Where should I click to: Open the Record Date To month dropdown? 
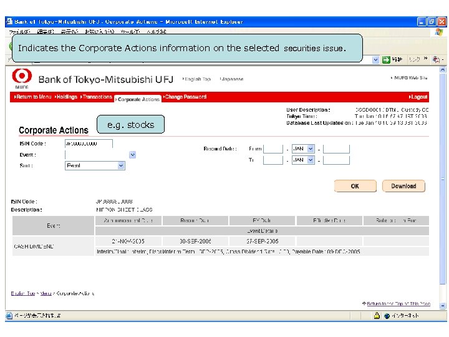pyautogui.click(x=311, y=160)
